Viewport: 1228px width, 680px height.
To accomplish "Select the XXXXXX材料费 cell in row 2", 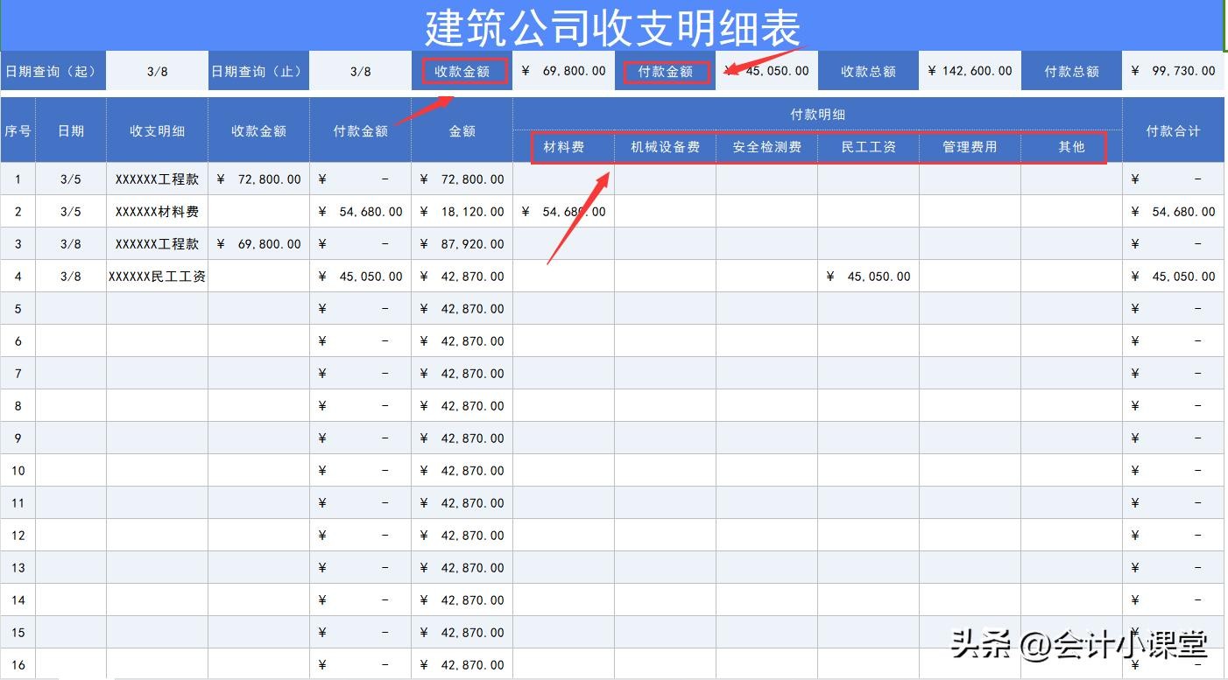I will (x=157, y=212).
